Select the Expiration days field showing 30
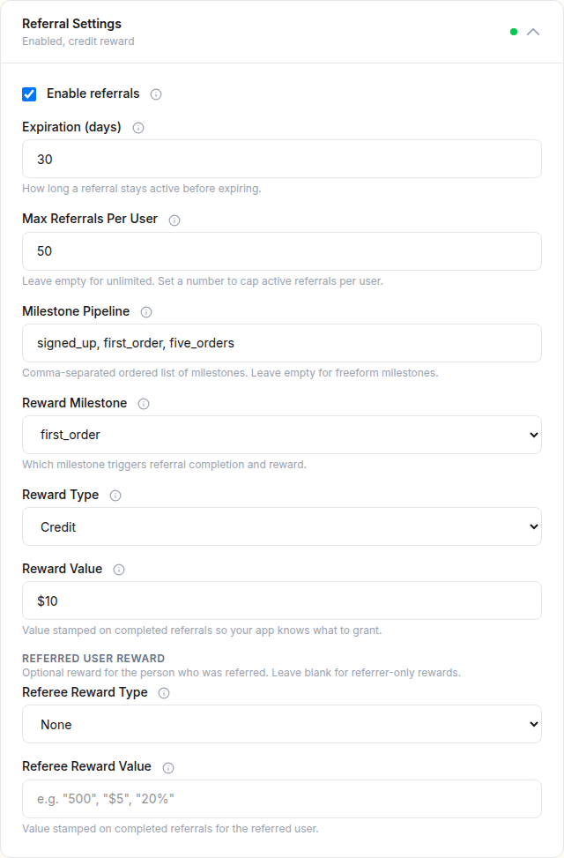564x858 pixels. 282,159
